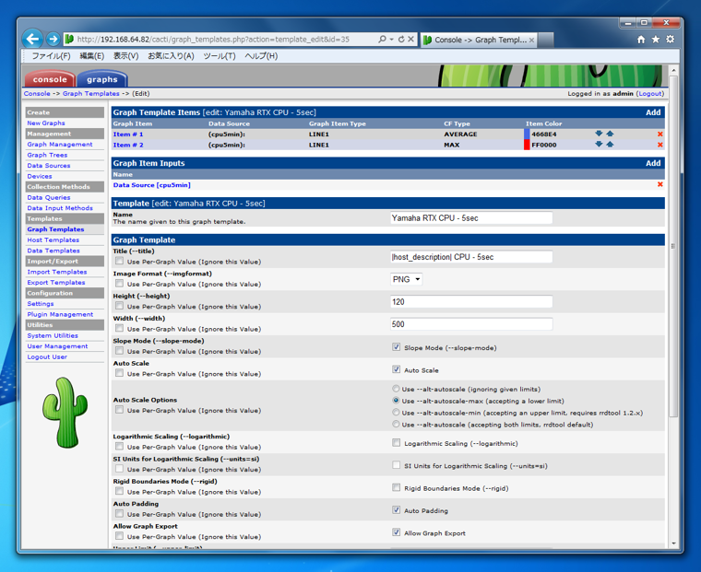Move Item # 1 up with arrow
This screenshot has width=701, height=572.
coord(610,134)
